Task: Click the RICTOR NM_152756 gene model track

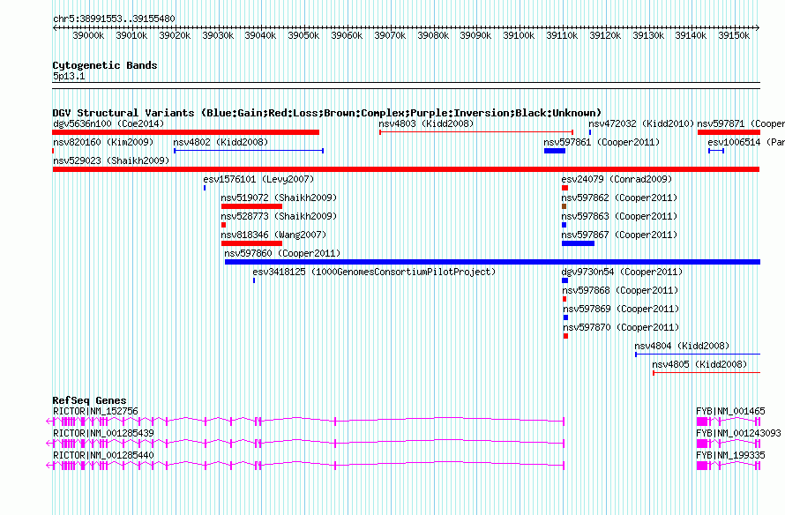Action: [305, 422]
